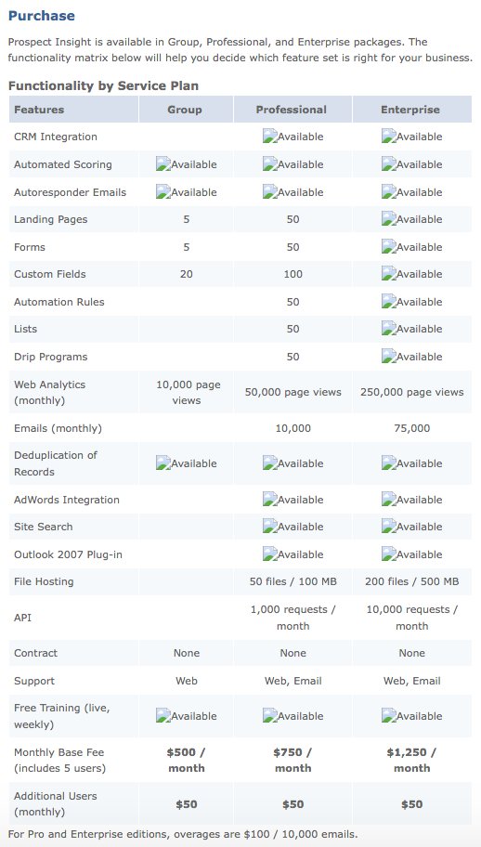481x847 pixels.
Task: Click the Contract value None under Enterprise
Action: (412, 653)
